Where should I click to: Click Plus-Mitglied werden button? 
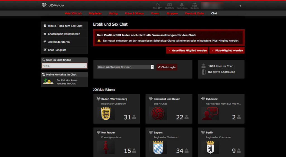pyautogui.click(x=227, y=50)
